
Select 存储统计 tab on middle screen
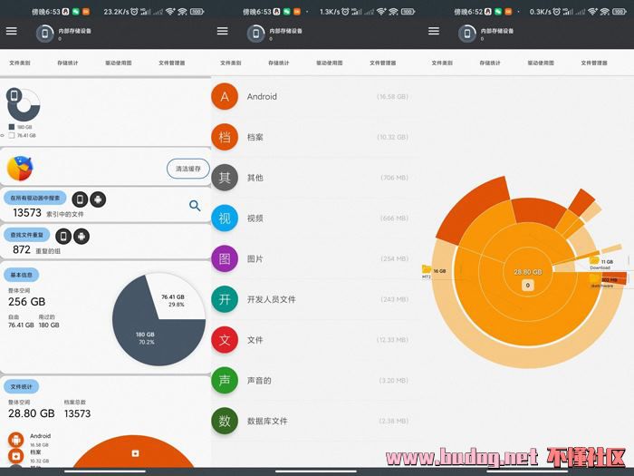point(279,63)
